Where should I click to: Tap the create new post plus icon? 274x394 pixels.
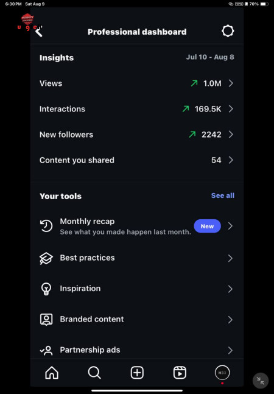click(x=137, y=373)
